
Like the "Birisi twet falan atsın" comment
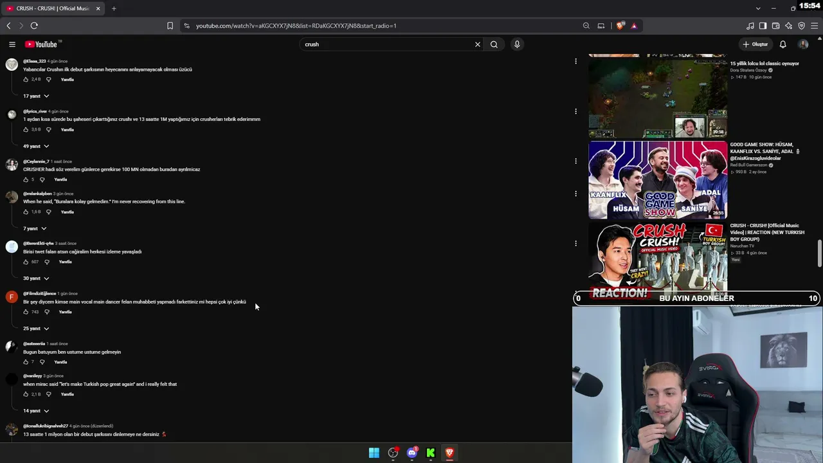(x=26, y=262)
